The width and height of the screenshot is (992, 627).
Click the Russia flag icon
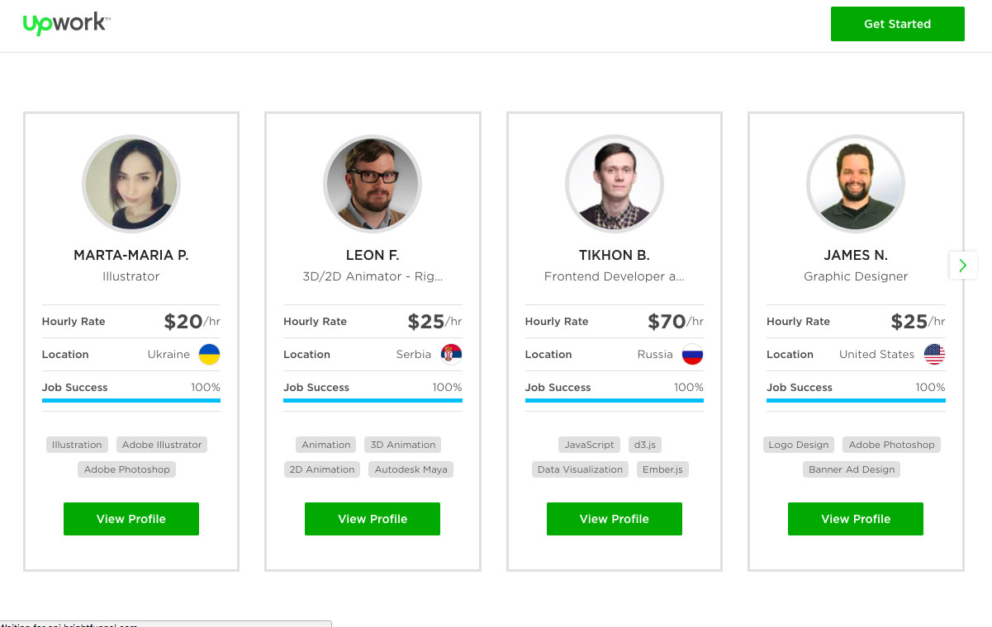pyautogui.click(x=692, y=355)
